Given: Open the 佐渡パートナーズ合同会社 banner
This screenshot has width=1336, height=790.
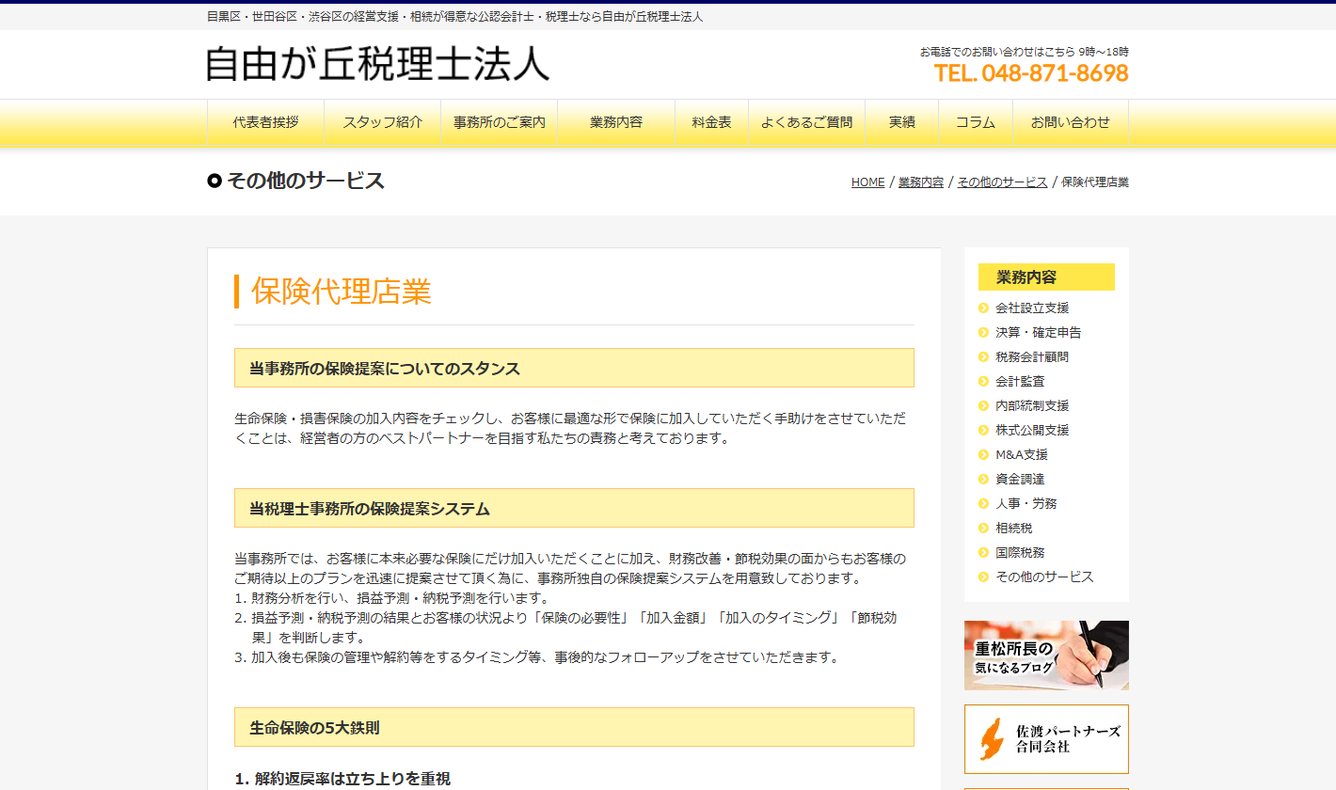Looking at the screenshot, I should tap(1046, 739).
